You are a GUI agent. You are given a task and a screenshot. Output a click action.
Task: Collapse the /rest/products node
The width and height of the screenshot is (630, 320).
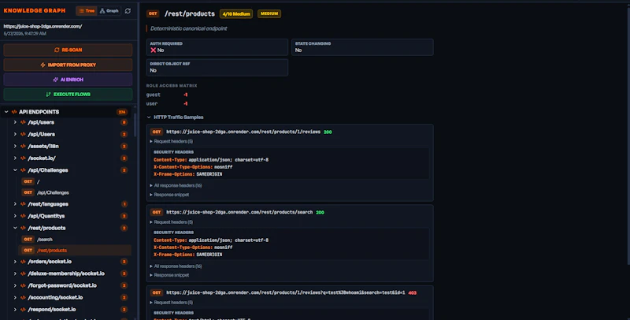coord(15,228)
